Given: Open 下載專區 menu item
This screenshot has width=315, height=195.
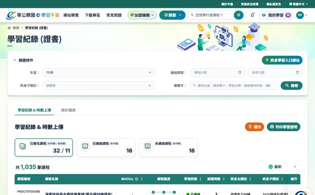Looking at the screenshot, I should (92, 15).
